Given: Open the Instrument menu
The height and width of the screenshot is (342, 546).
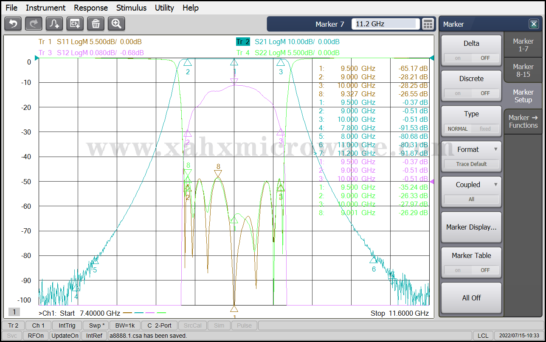Looking at the screenshot, I should point(45,8).
